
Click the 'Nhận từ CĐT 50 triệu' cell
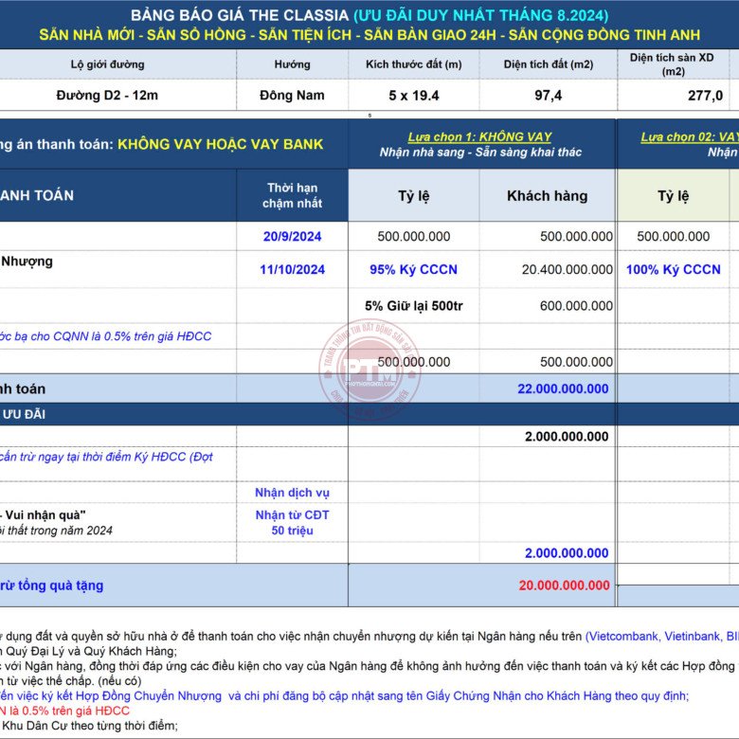coord(292,523)
